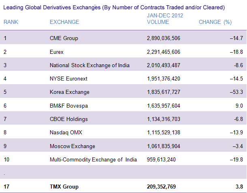The width and height of the screenshot is (247, 193).
Task: Select the BM&F Bovespa change value 9.0
Action: (238, 106)
